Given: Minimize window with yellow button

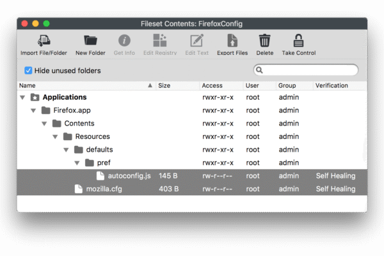Looking at the screenshot, I should pos(35,24).
